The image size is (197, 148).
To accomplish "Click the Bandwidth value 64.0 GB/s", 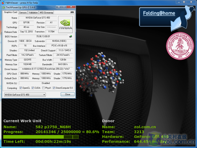I will tap(63, 64).
